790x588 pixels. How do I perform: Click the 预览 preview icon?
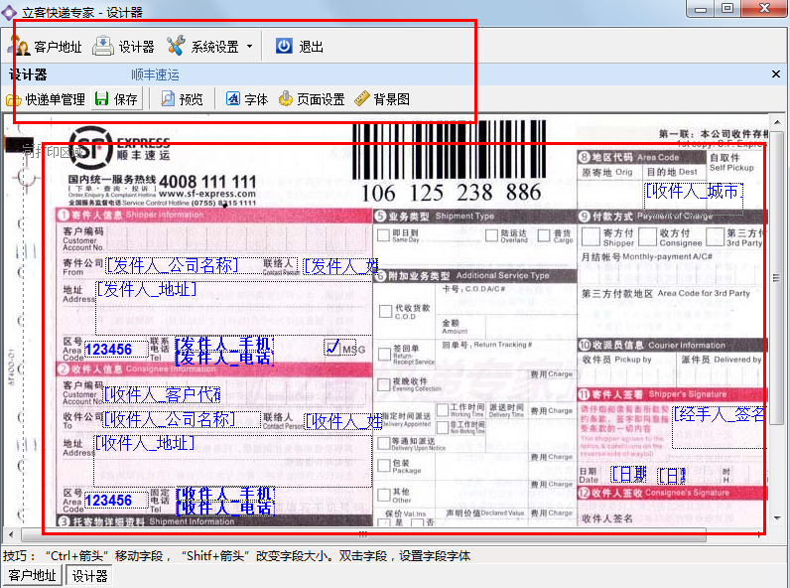[168, 99]
